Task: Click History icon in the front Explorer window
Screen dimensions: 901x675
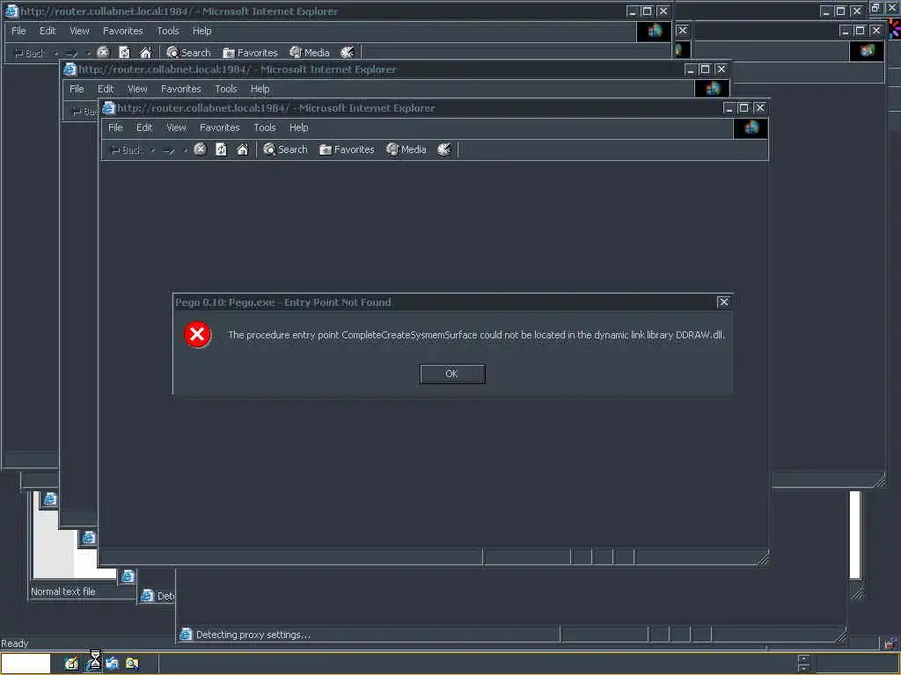Action: tap(444, 149)
